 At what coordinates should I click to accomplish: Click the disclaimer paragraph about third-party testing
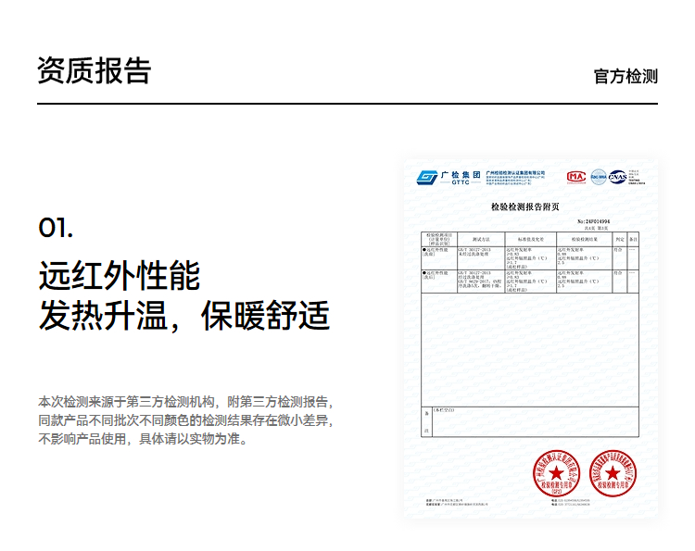[183, 420]
